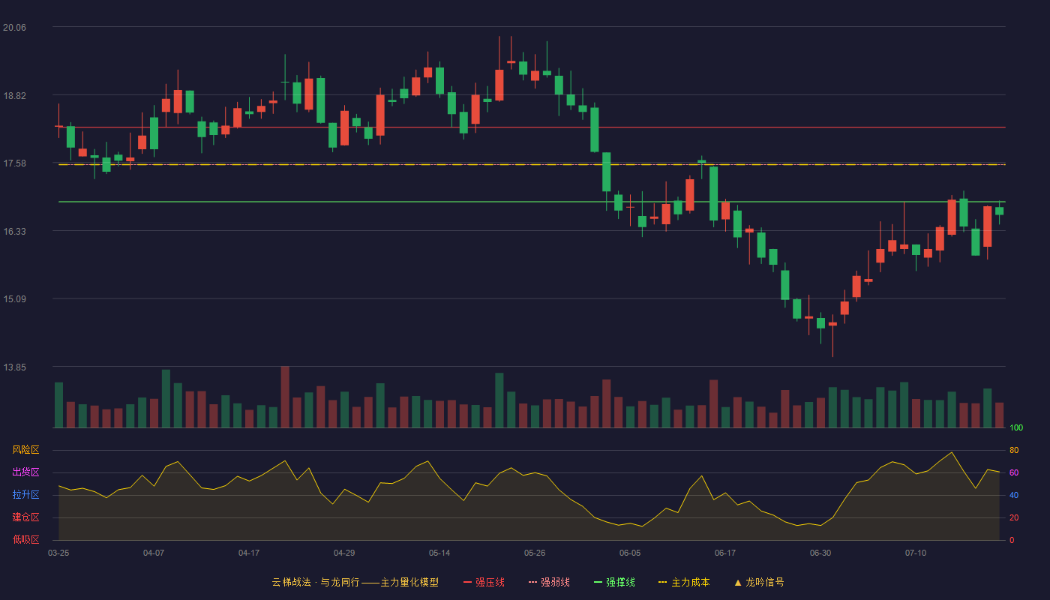The height and width of the screenshot is (600, 1050).
Task: Toggle the 强弱线 legend entry
Action: (x=549, y=582)
